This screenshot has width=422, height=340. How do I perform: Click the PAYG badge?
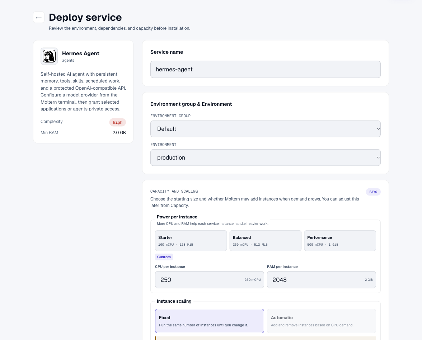click(373, 192)
